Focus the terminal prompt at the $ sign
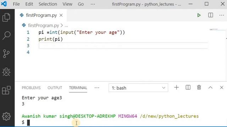The image size is (227, 127). point(23,122)
